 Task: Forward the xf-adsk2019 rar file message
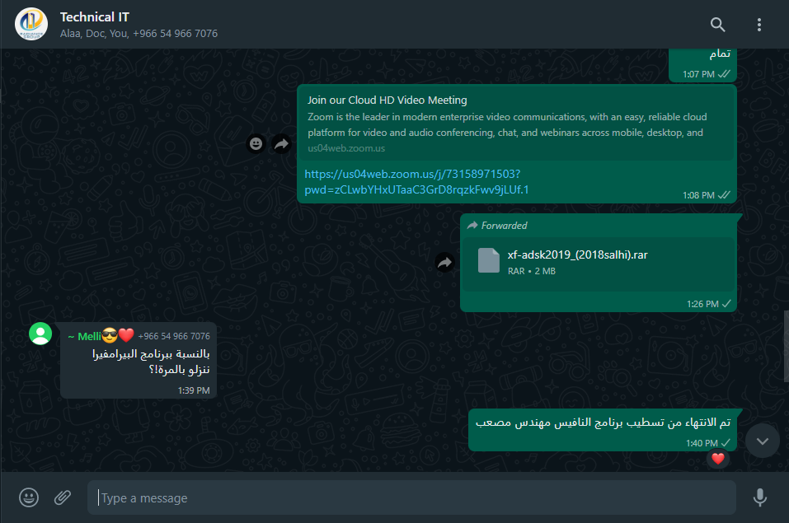[445, 262]
